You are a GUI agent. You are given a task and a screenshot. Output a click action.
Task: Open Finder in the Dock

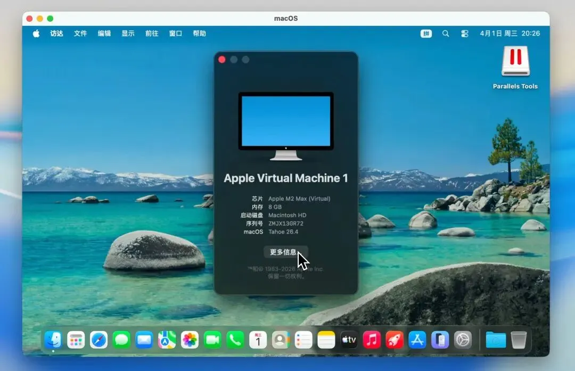click(x=53, y=340)
